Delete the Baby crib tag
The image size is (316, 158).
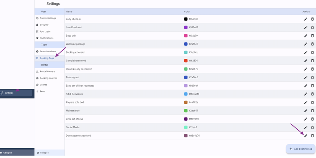click(x=312, y=35)
